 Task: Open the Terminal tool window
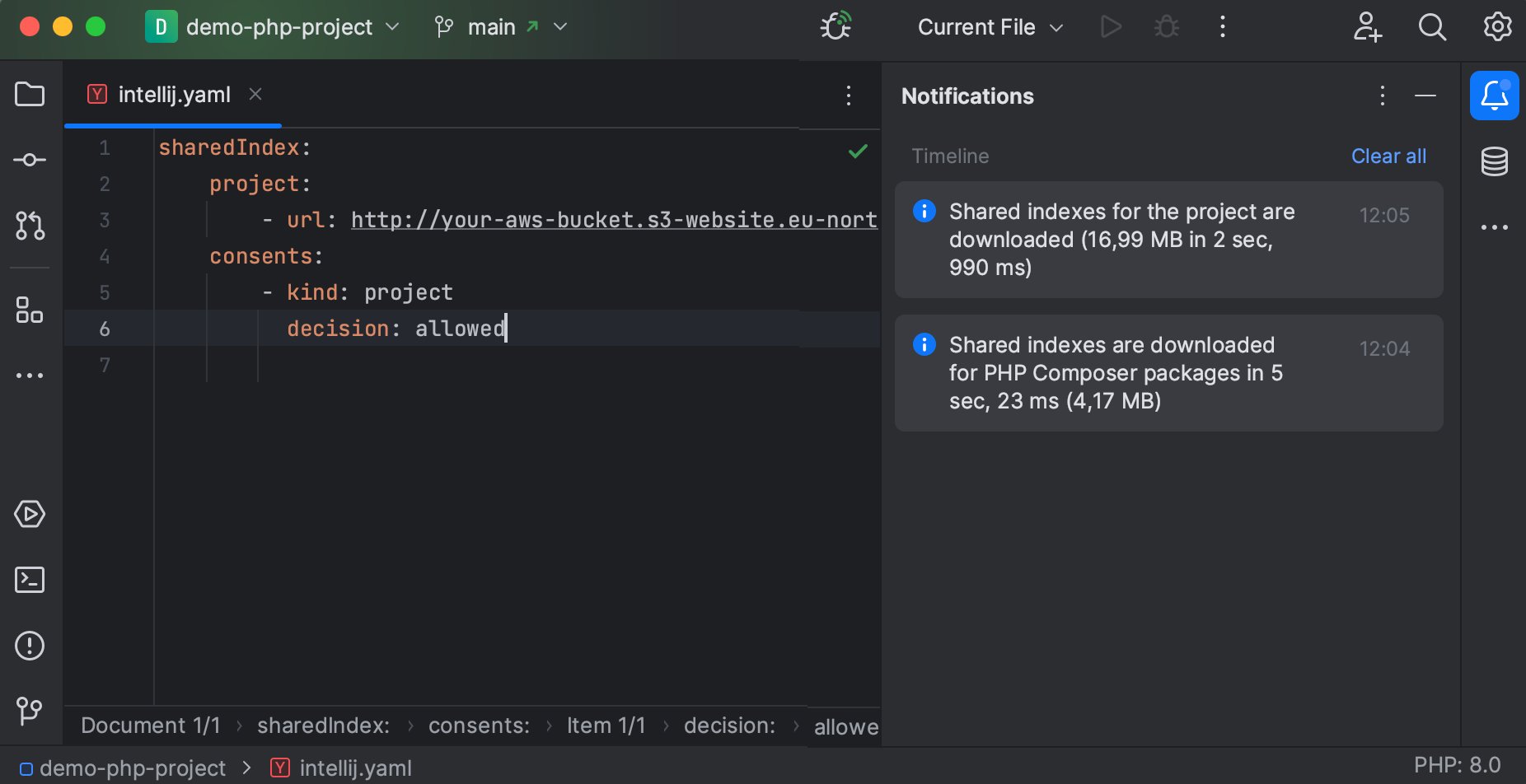[30, 580]
